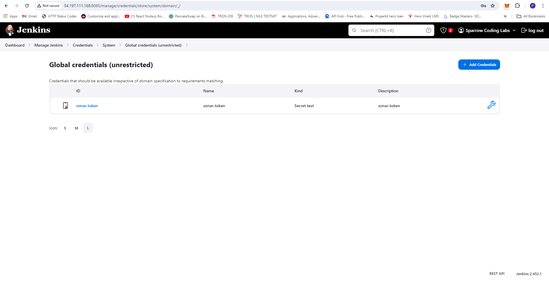Viewport: 549px width, 282px height.
Task: Show more bookmarks with the double chevron
Action: (x=505, y=16)
